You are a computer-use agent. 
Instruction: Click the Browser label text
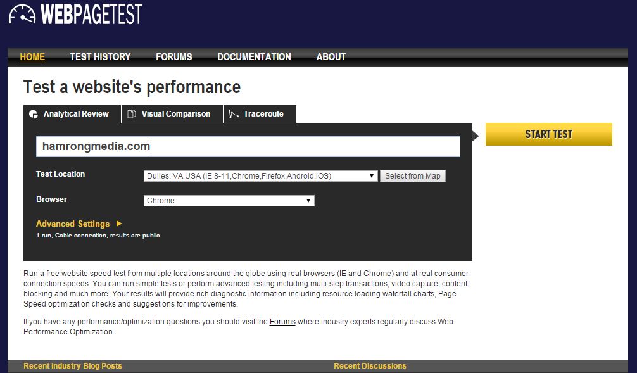tap(51, 199)
